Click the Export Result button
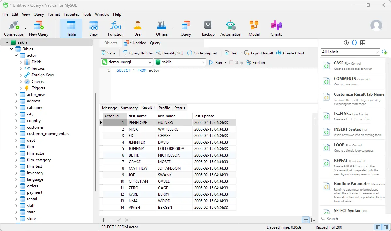The width and height of the screenshot is (391, 231). point(259,53)
